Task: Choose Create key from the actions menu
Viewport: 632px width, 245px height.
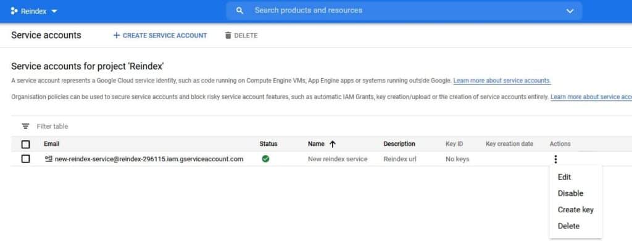Action: pyautogui.click(x=576, y=209)
